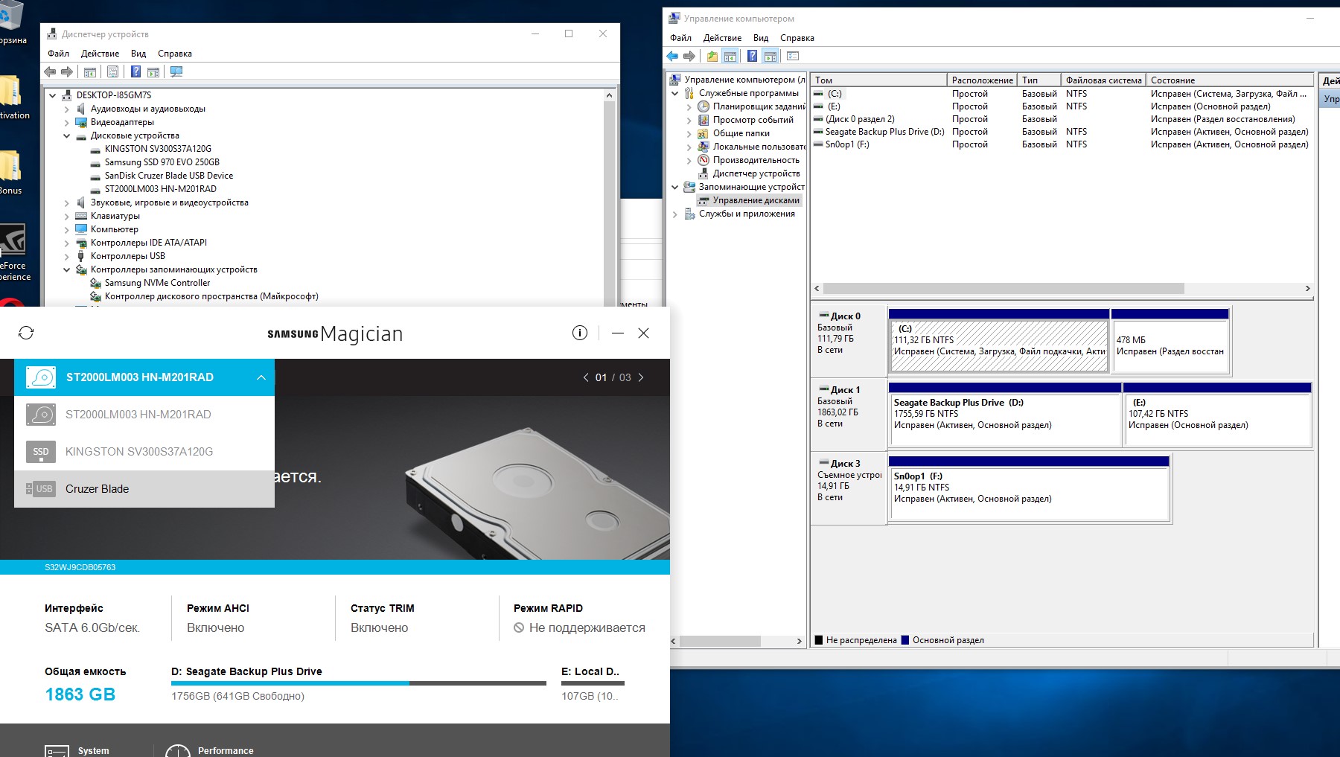
Task: Click the help icon in Computer Management toolbar
Action: [x=752, y=56]
